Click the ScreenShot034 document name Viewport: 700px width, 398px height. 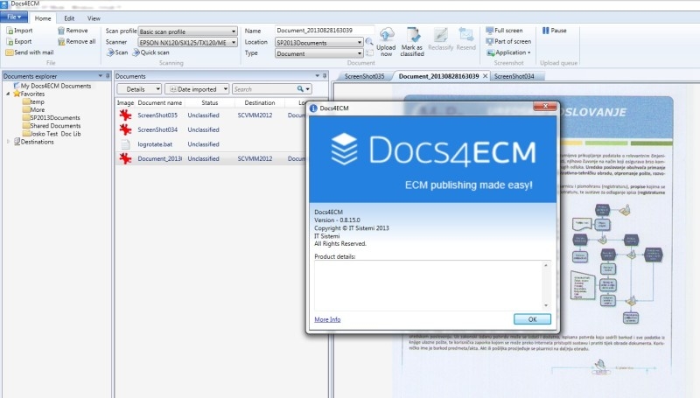click(157, 129)
